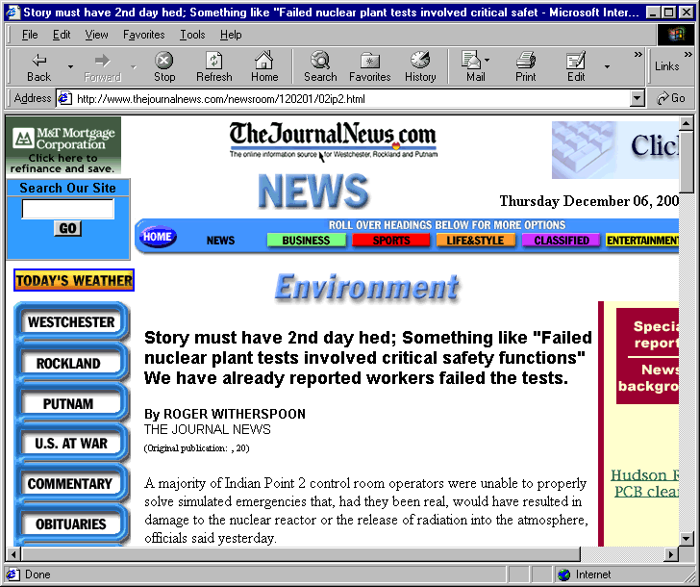The image size is (700, 587).
Task: Select the ENTERTAINMENT navigation tab
Action: tap(642, 241)
